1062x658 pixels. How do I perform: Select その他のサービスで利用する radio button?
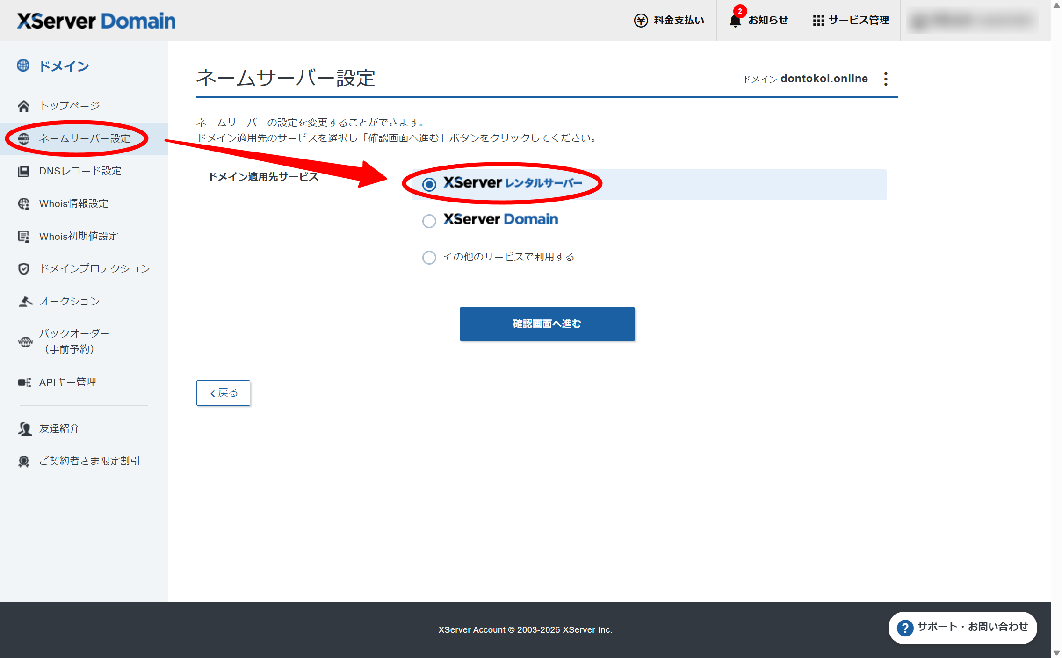[429, 257]
